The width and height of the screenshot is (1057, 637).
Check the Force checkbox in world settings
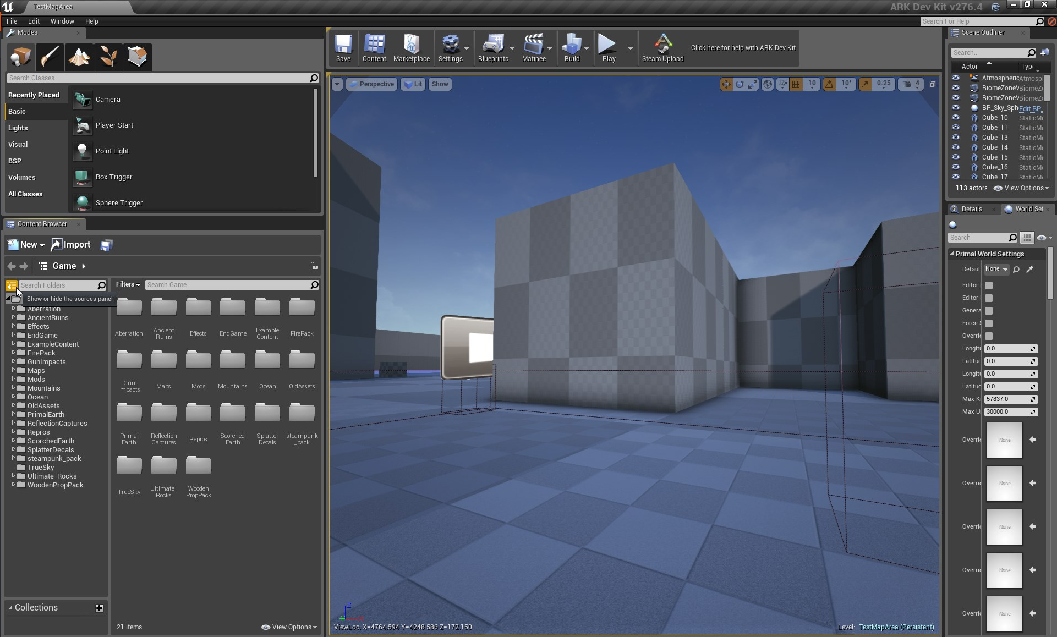point(989,323)
